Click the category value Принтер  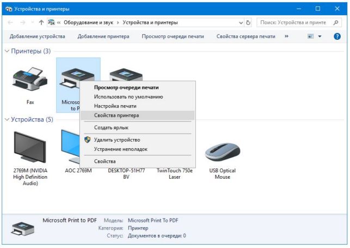click(138, 228)
